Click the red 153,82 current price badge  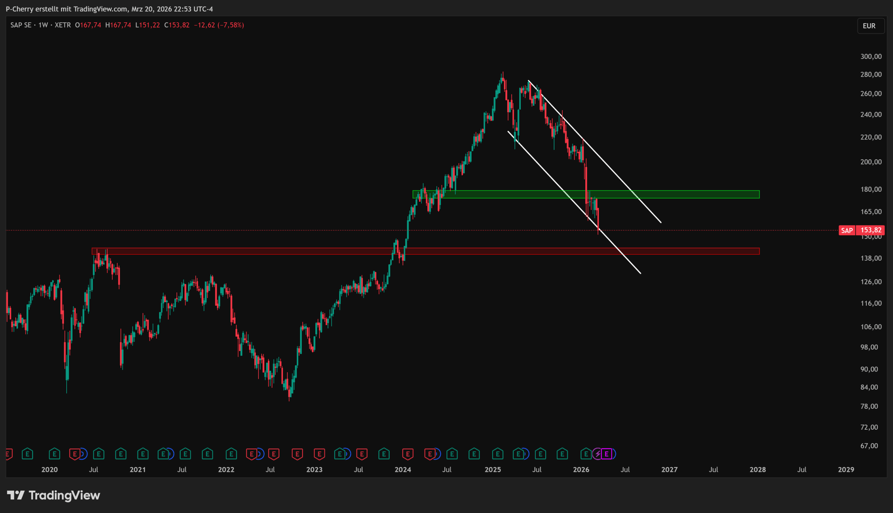(x=871, y=230)
